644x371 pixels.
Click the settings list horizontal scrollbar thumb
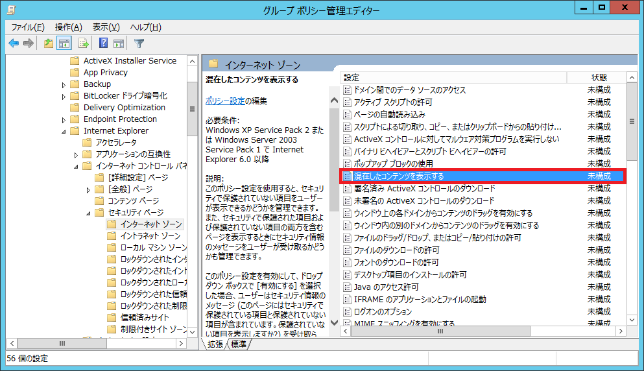click(440, 331)
